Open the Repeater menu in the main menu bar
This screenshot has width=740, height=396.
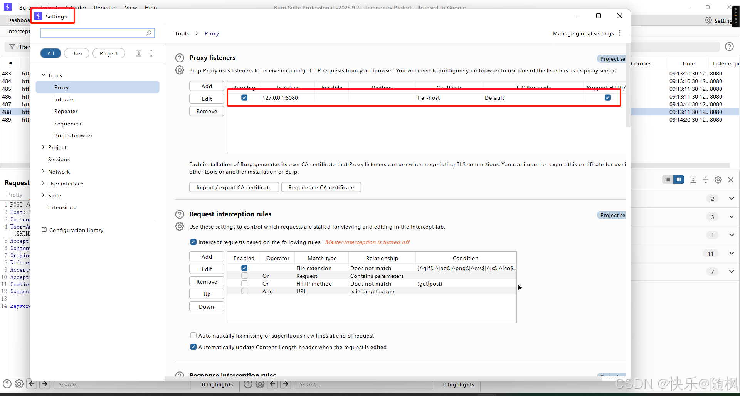click(106, 7)
